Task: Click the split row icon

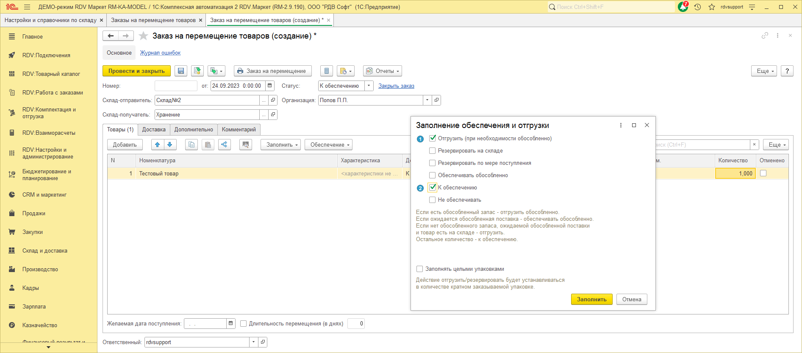Action: click(x=224, y=145)
